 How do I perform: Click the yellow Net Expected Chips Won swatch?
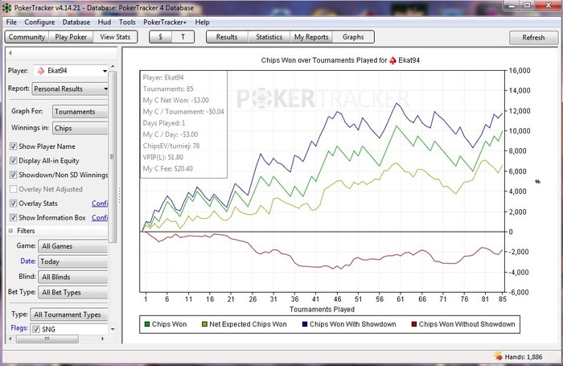(x=204, y=324)
